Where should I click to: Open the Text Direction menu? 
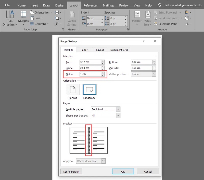(x=10, y=18)
